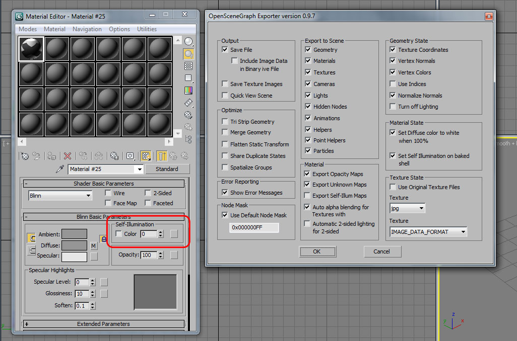
Task: Click the red X Reset Material icon
Action: [67, 156]
